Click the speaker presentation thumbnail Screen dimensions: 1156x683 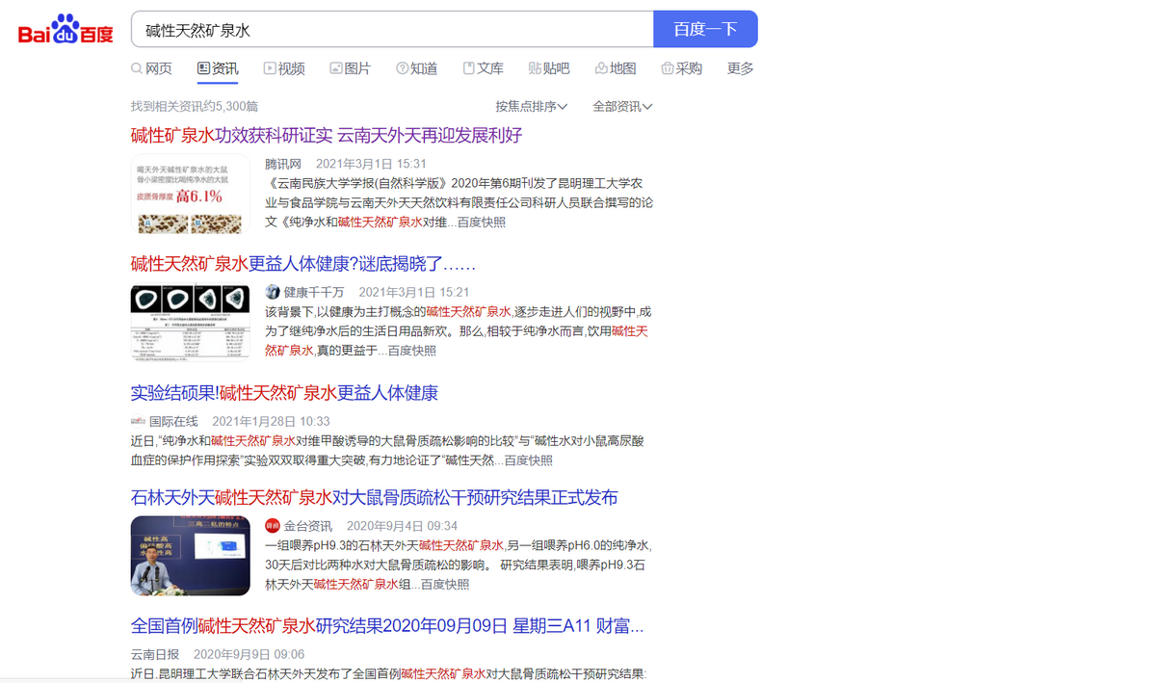pyautogui.click(x=190, y=556)
